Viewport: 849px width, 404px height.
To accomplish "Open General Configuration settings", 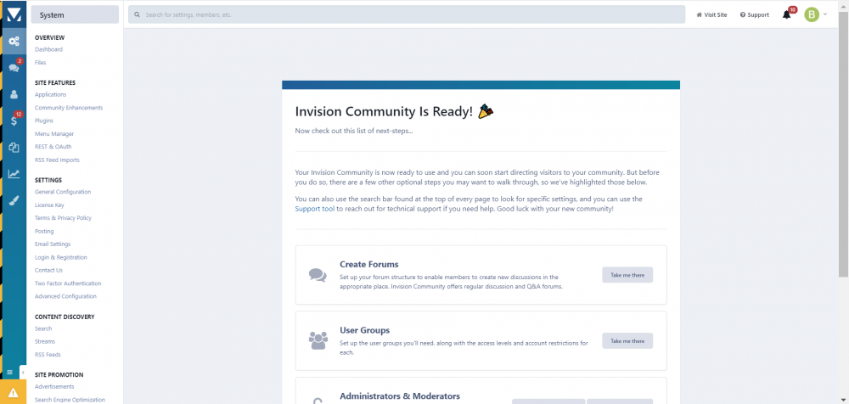I will pos(63,192).
